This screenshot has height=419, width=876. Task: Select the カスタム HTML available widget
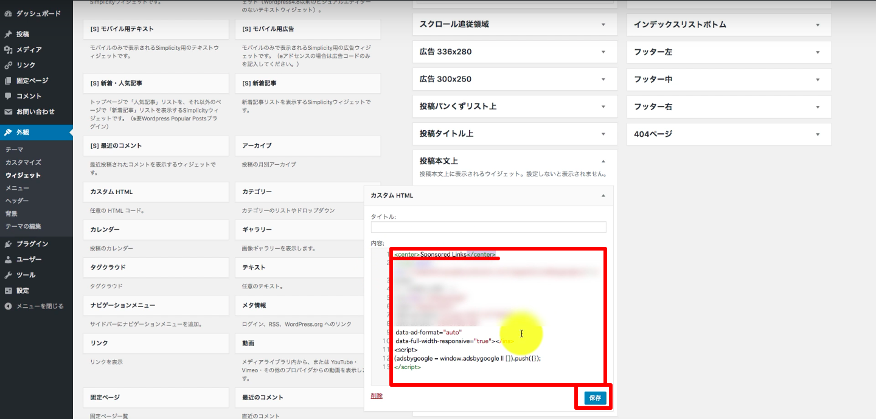click(x=156, y=192)
